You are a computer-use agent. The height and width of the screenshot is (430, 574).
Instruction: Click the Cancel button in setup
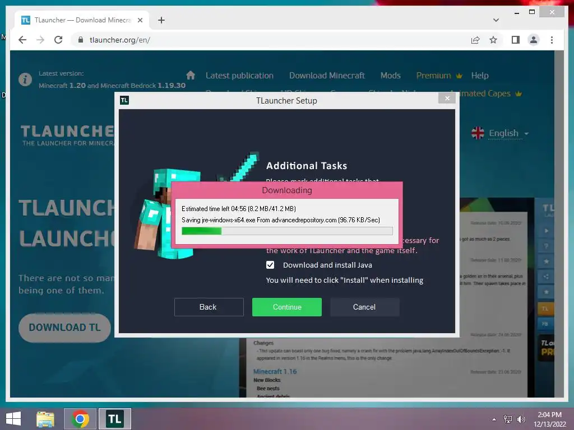(x=364, y=307)
